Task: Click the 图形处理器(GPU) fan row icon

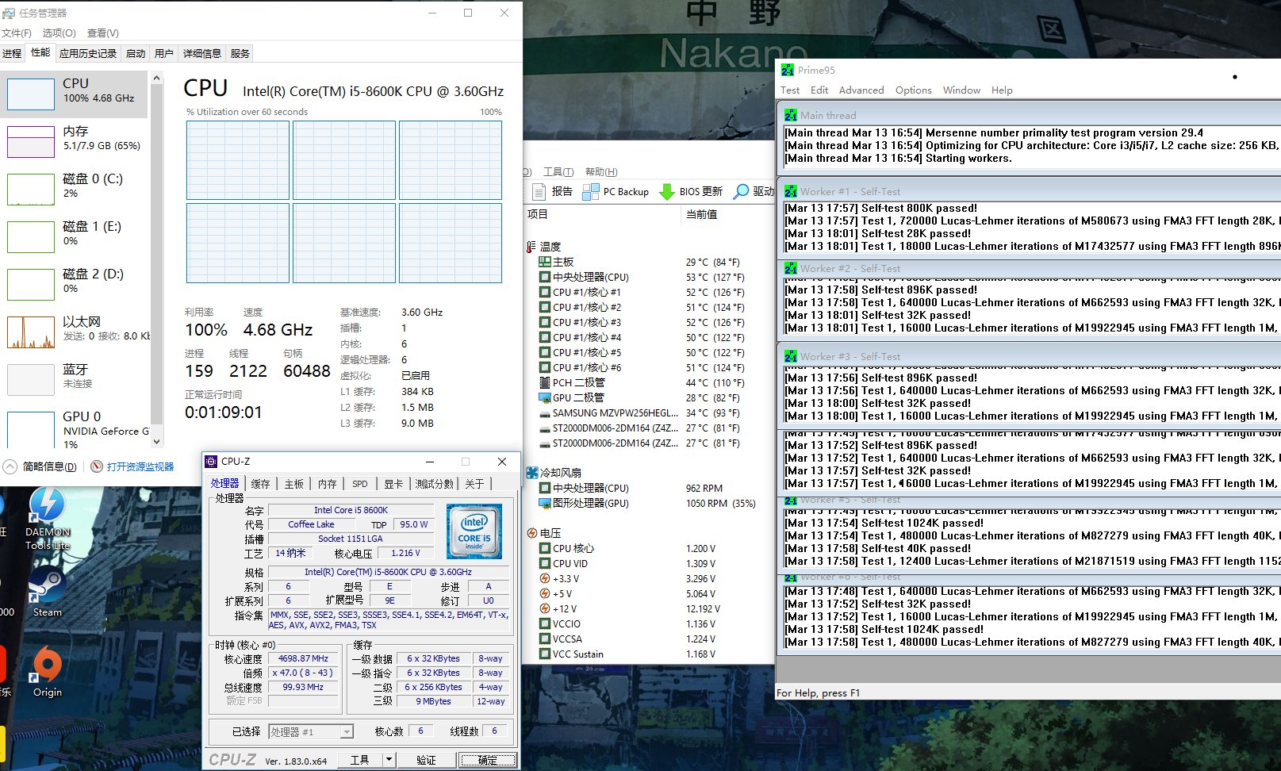Action: [x=545, y=503]
